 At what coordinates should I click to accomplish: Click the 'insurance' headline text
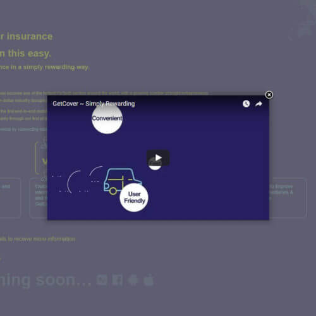pyautogui.click(x=30, y=37)
